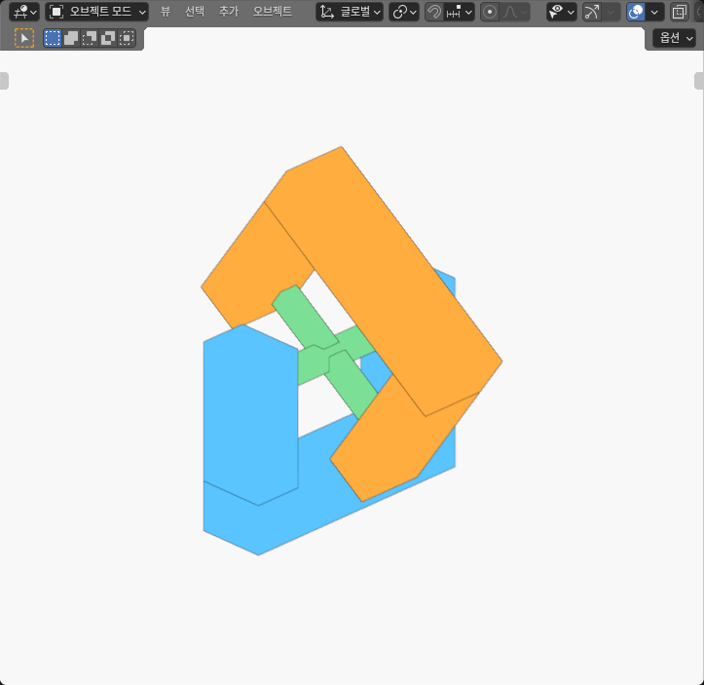Choose the Invert Selection mode icon
The height and width of the screenshot is (685, 704).
[108, 38]
